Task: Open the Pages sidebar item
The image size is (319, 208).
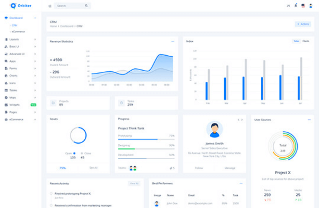Action: 13,112
